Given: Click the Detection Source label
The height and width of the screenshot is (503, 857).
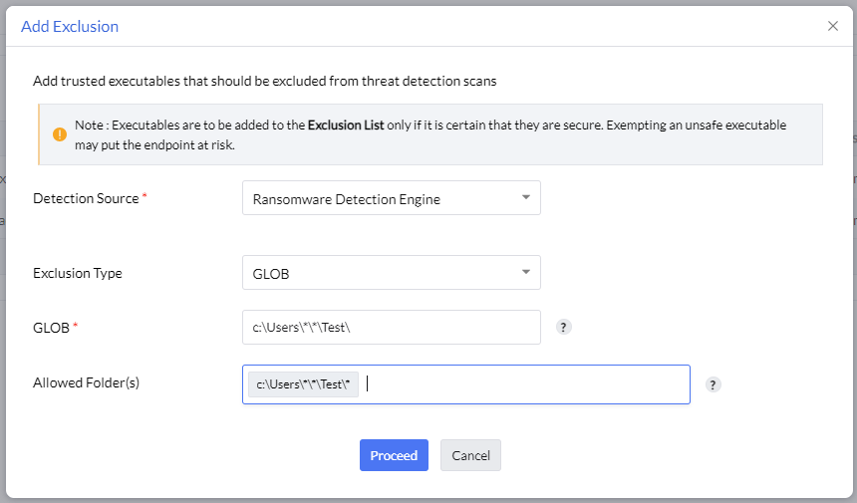Looking at the screenshot, I should [86, 198].
